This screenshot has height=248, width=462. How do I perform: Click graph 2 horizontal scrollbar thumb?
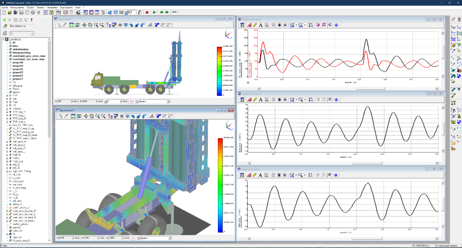click(367, 163)
